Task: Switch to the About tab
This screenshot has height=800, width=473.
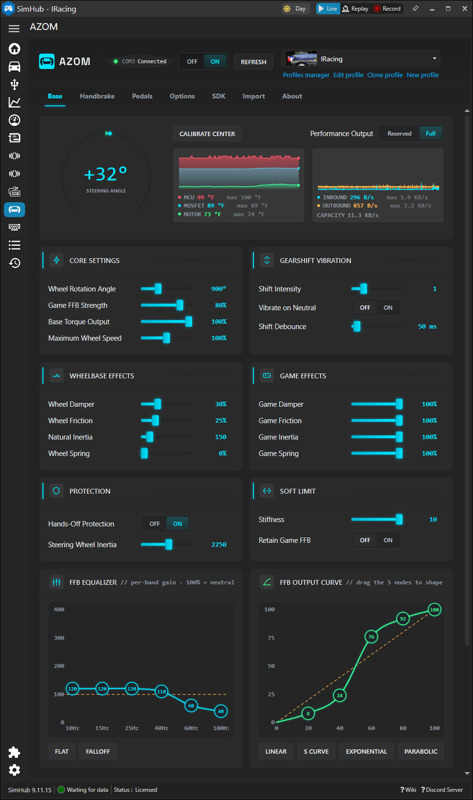Action: (x=292, y=96)
